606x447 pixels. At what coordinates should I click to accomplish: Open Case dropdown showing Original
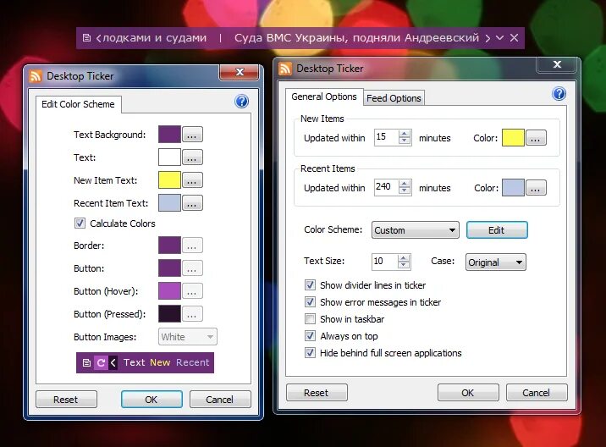click(x=495, y=262)
